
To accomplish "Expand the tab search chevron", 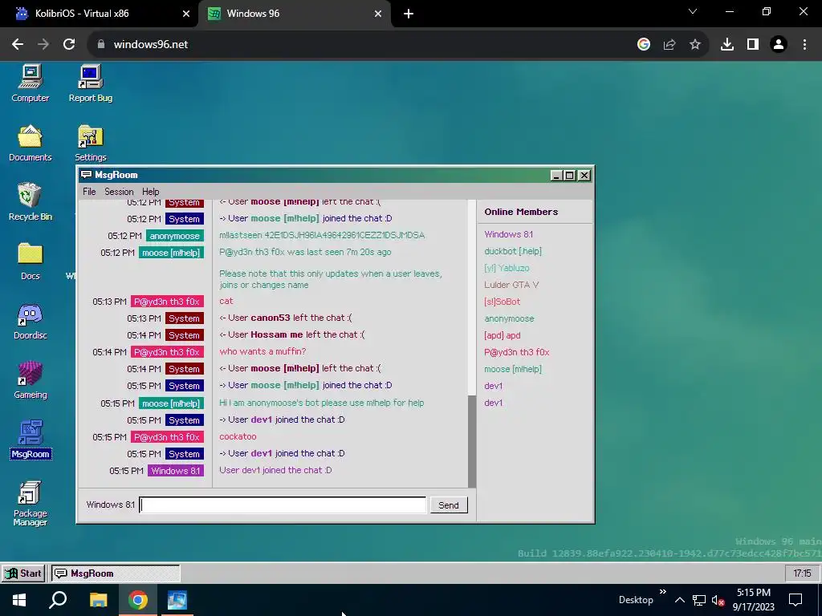I will [x=693, y=11].
